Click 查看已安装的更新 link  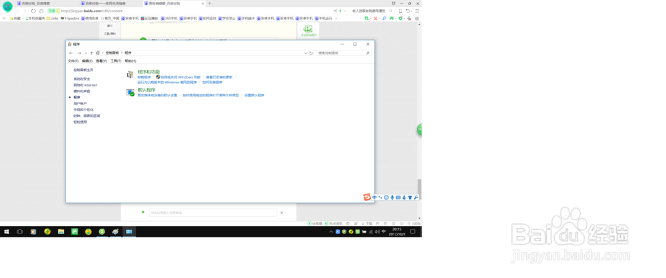(x=219, y=77)
